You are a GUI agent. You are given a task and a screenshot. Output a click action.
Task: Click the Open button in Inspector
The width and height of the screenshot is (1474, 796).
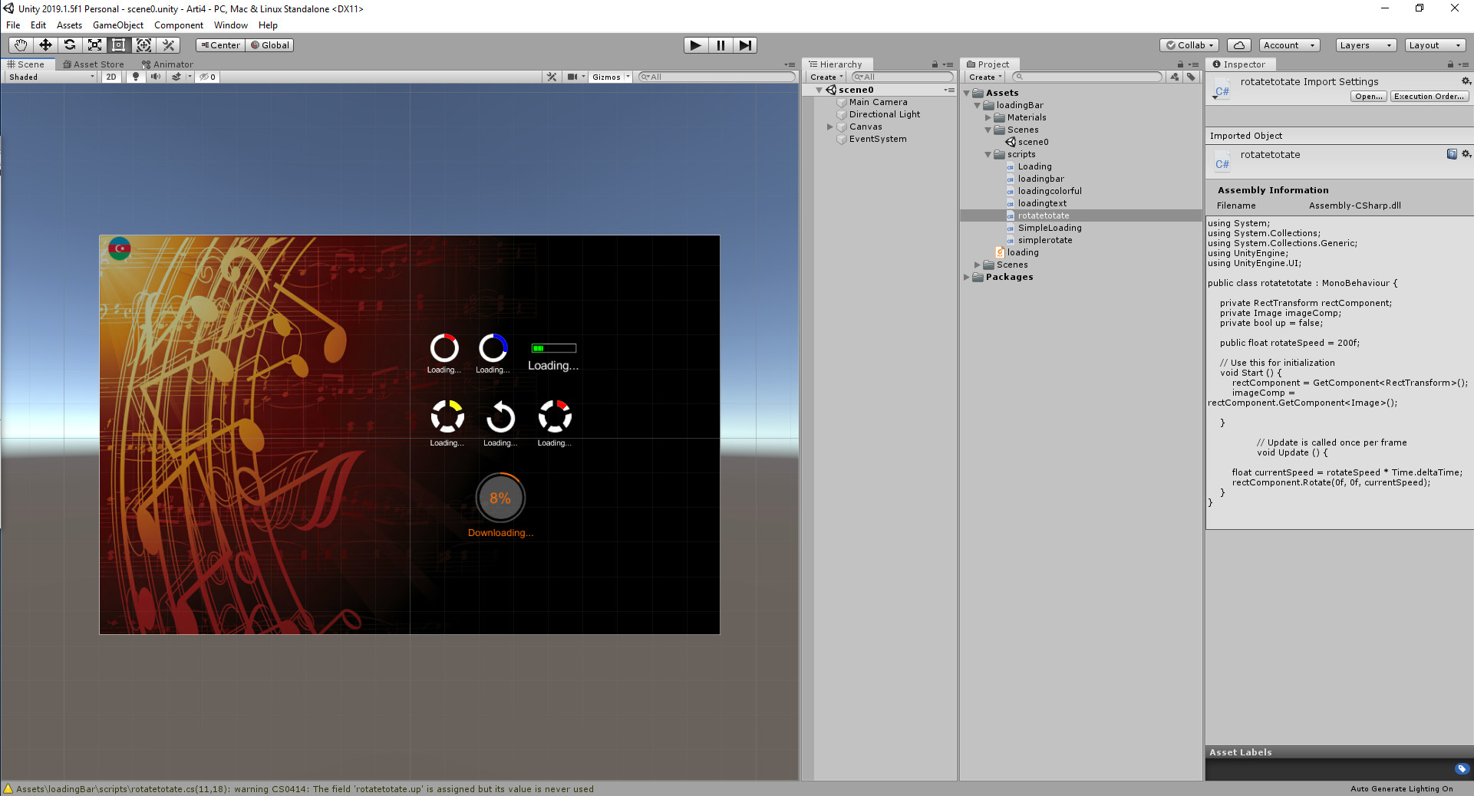[x=1368, y=97]
